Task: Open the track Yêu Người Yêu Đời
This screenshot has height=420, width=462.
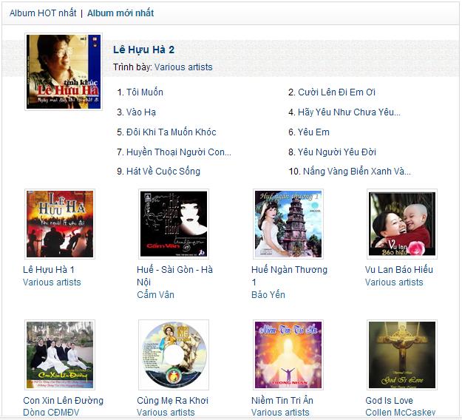Action: (337, 152)
